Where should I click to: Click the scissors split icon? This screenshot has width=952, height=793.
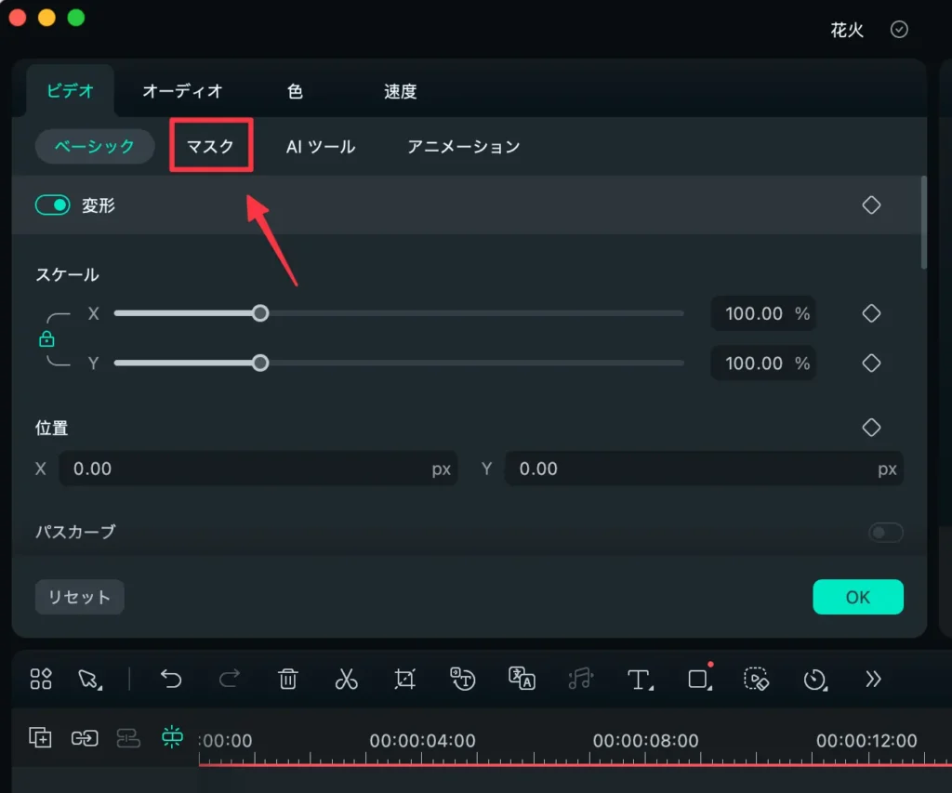click(x=346, y=680)
